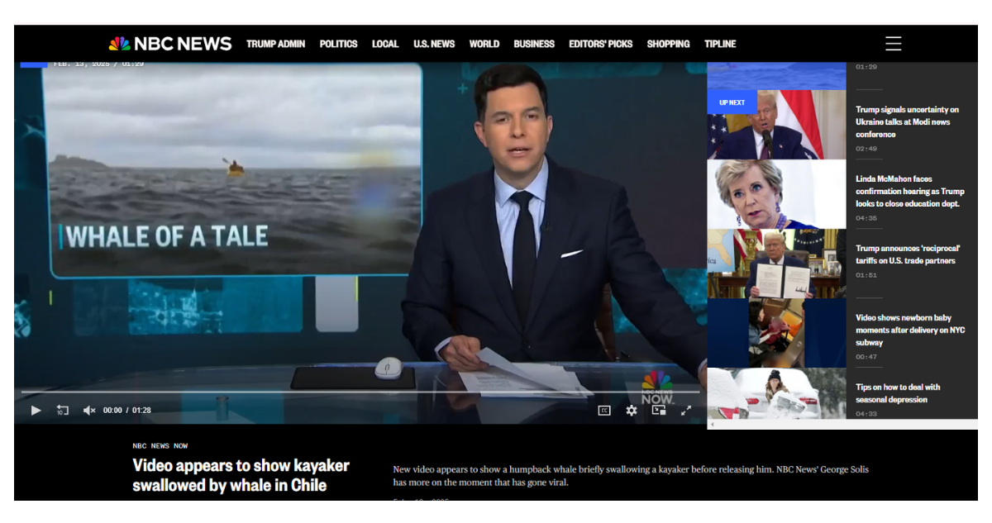This screenshot has width=992, height=523.
Task: Click the NBC News peacock logo
Action: coord(170,44)
